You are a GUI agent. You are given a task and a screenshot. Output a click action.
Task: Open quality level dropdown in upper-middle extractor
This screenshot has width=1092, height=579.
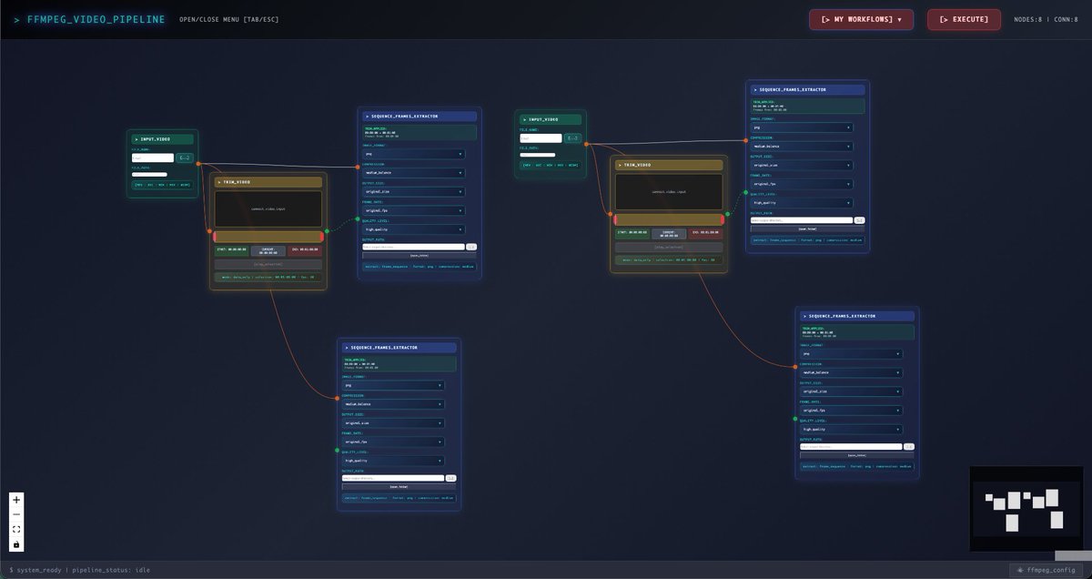414,229
